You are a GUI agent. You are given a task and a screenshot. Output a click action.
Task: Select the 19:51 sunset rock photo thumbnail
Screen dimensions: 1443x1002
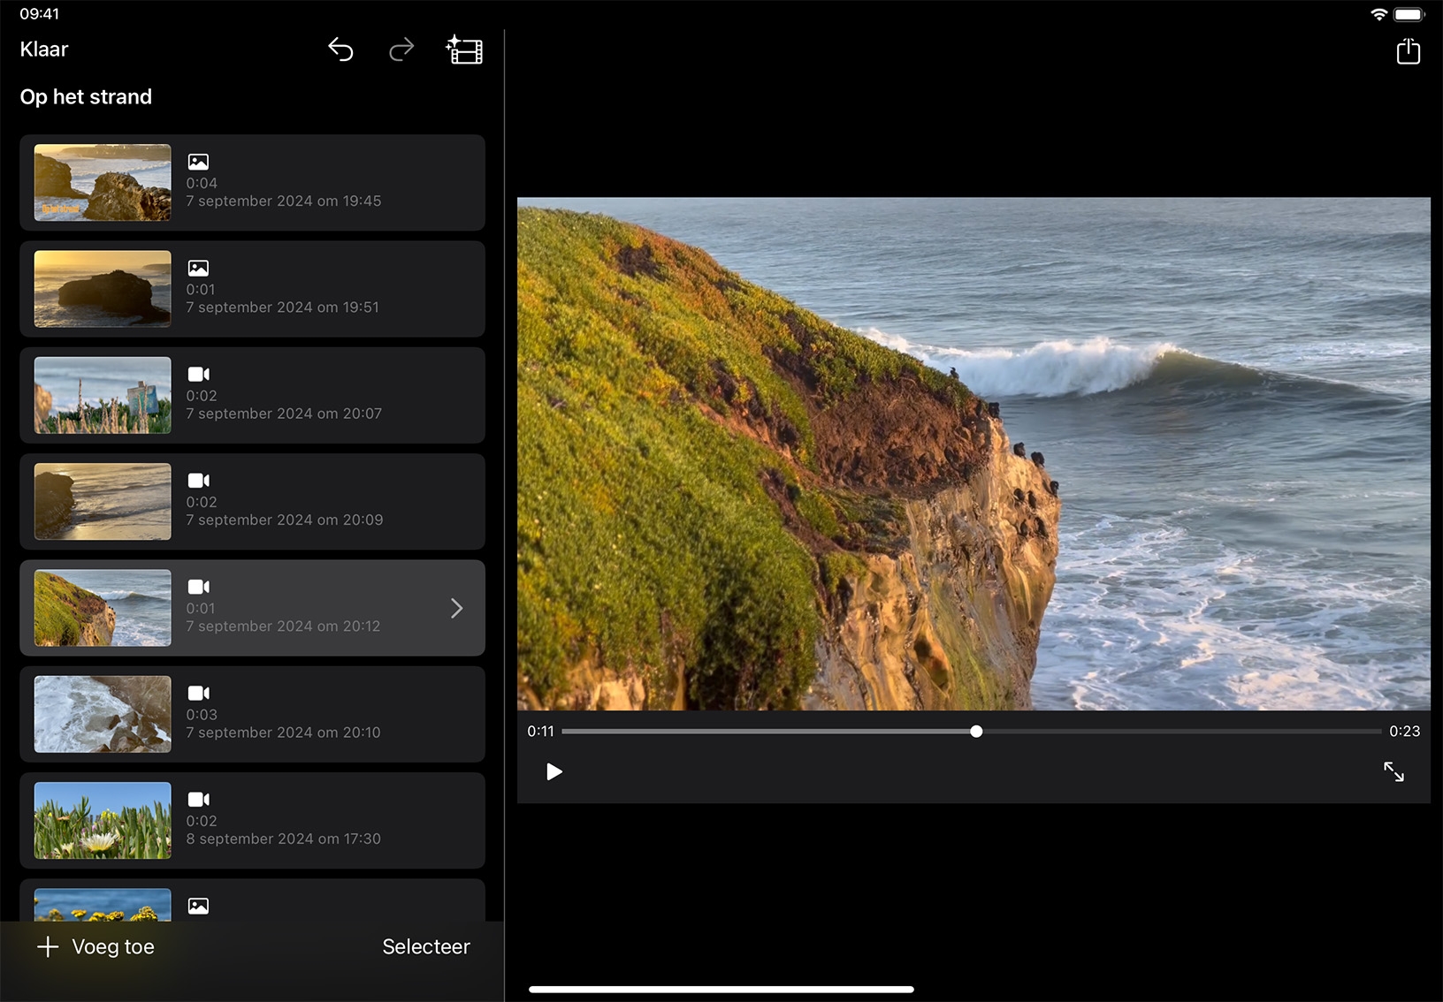click(x=103, y=289)
